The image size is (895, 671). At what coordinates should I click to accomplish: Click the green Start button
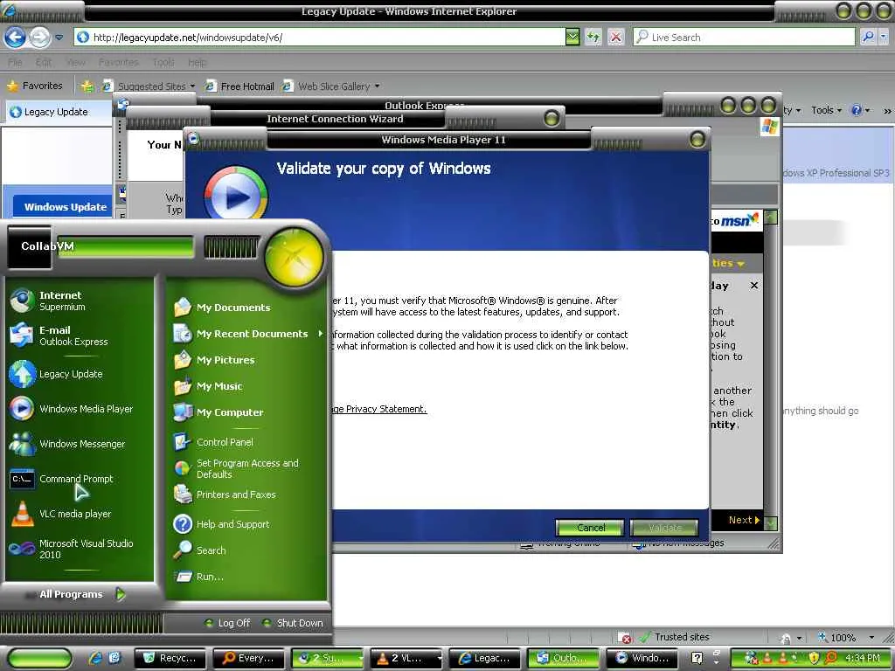tap(40, 658)
